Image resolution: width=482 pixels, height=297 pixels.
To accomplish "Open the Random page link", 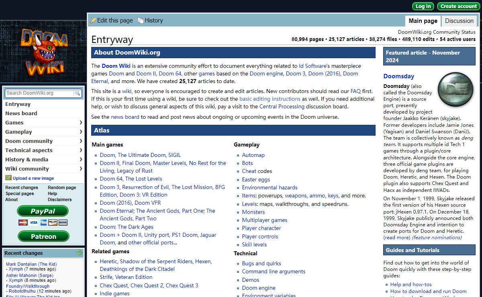I will 62,187.
